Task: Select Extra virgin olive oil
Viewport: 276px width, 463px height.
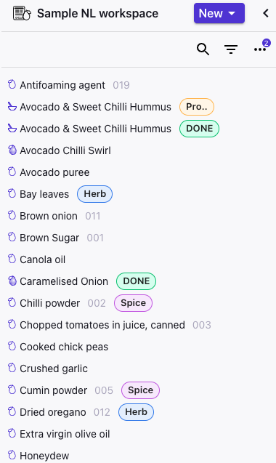Action: point(65,434)
